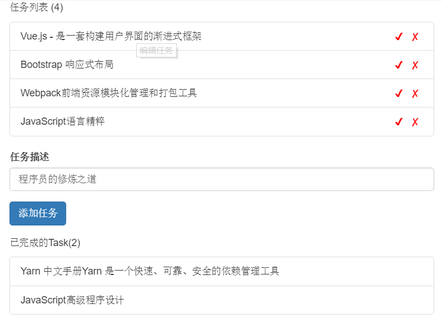Select the JavaScript语言精粹 task text

pyautogui.click(x=63, y=122)
